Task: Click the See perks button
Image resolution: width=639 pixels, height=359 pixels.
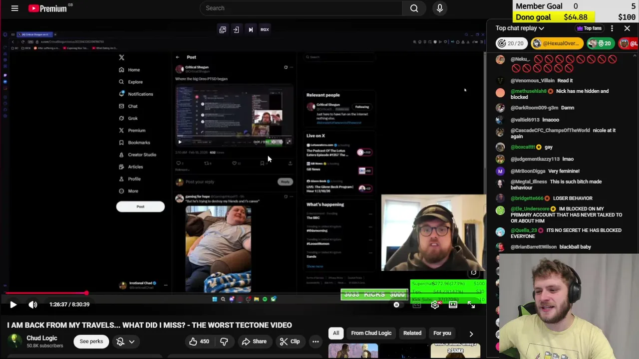Action: [x=91, y=342]
